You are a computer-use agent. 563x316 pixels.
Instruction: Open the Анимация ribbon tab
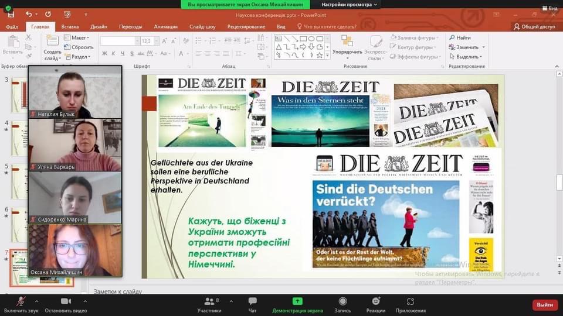point(165,26)
